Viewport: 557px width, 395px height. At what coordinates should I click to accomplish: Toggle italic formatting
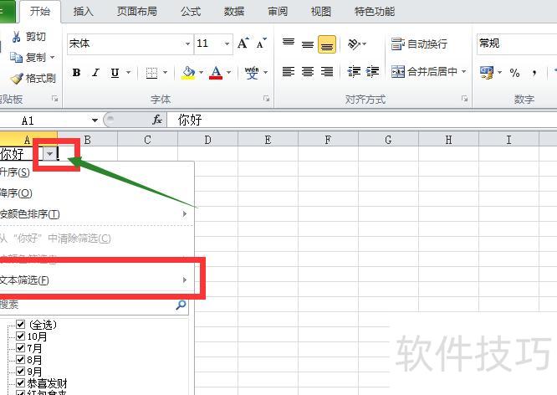(95, 73)
